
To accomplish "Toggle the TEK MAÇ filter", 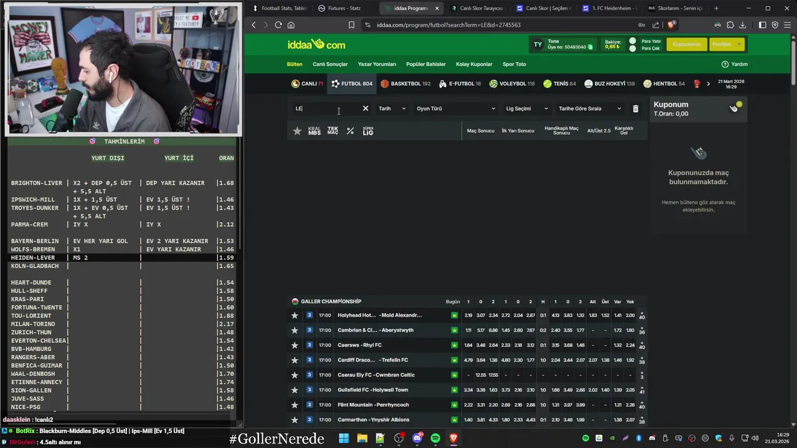I will click(x=332, y=131).
